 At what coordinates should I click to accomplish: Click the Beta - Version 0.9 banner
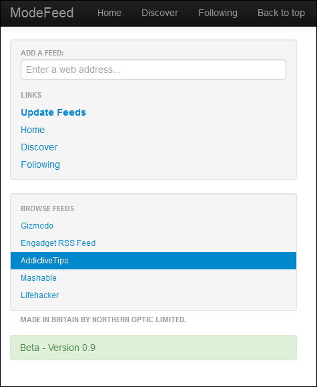point(153,348)
